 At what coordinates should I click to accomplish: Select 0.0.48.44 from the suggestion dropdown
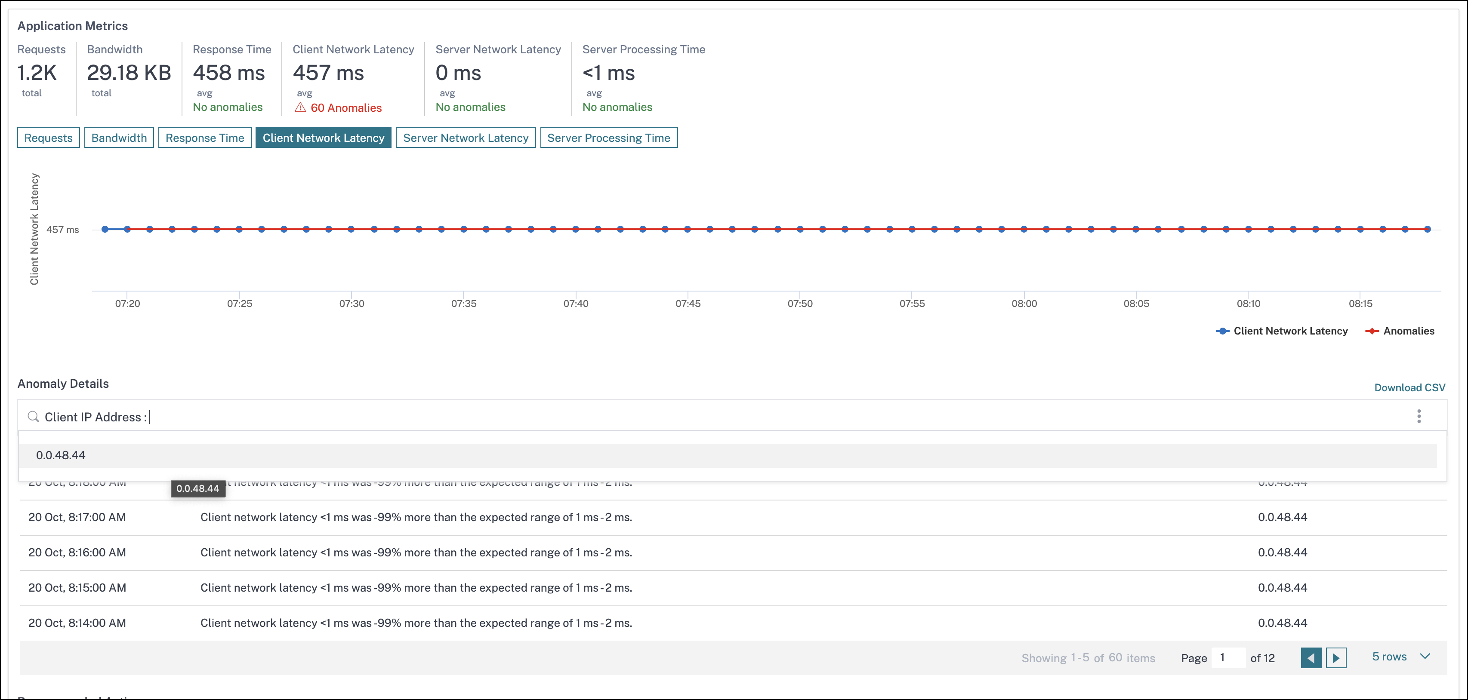click(61, 455)
